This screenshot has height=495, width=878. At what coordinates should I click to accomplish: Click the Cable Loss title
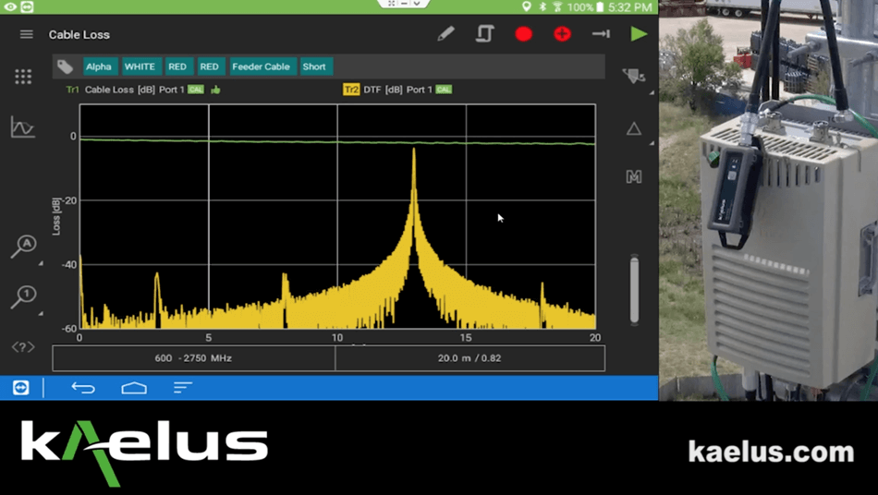click(x=79, y=35)
